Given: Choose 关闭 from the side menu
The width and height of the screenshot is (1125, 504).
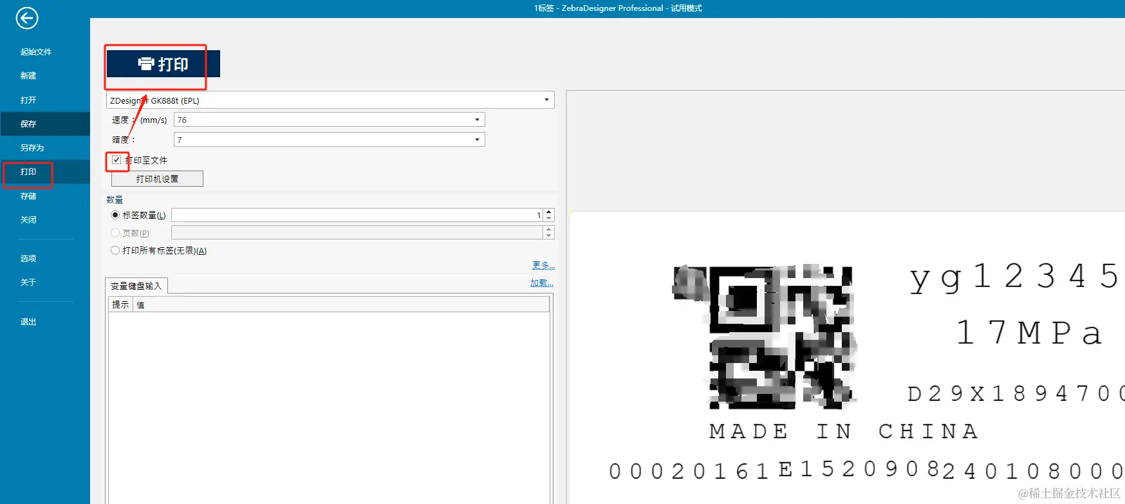Looking at the screenshot, I should (28, 219).
